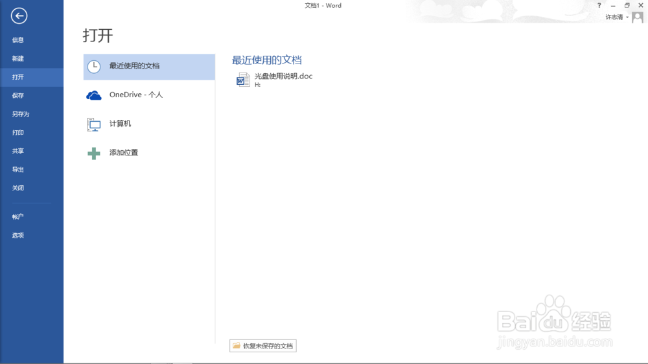
Task: Open the 导出 page
Action: [x=32, y=170]
